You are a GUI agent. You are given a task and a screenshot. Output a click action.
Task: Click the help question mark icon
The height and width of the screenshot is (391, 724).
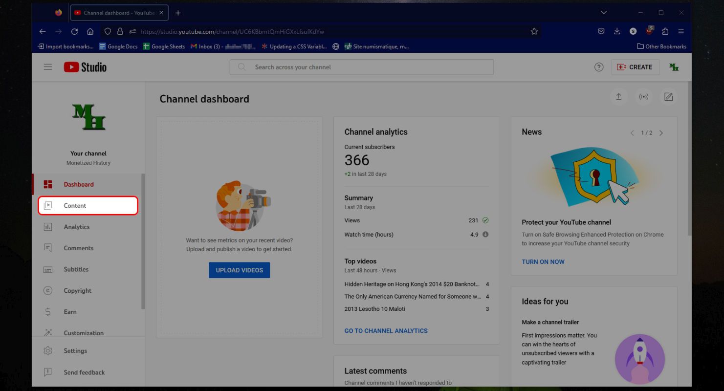599,67
